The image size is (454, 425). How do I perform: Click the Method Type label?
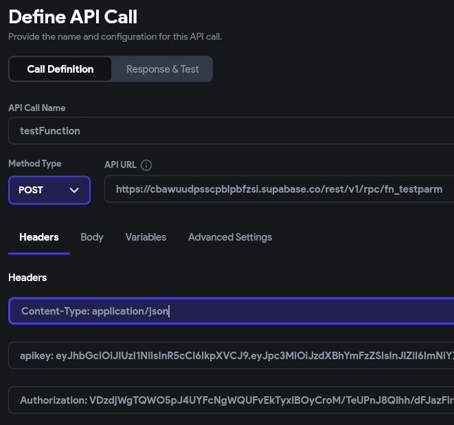click(x=35, y=164)
